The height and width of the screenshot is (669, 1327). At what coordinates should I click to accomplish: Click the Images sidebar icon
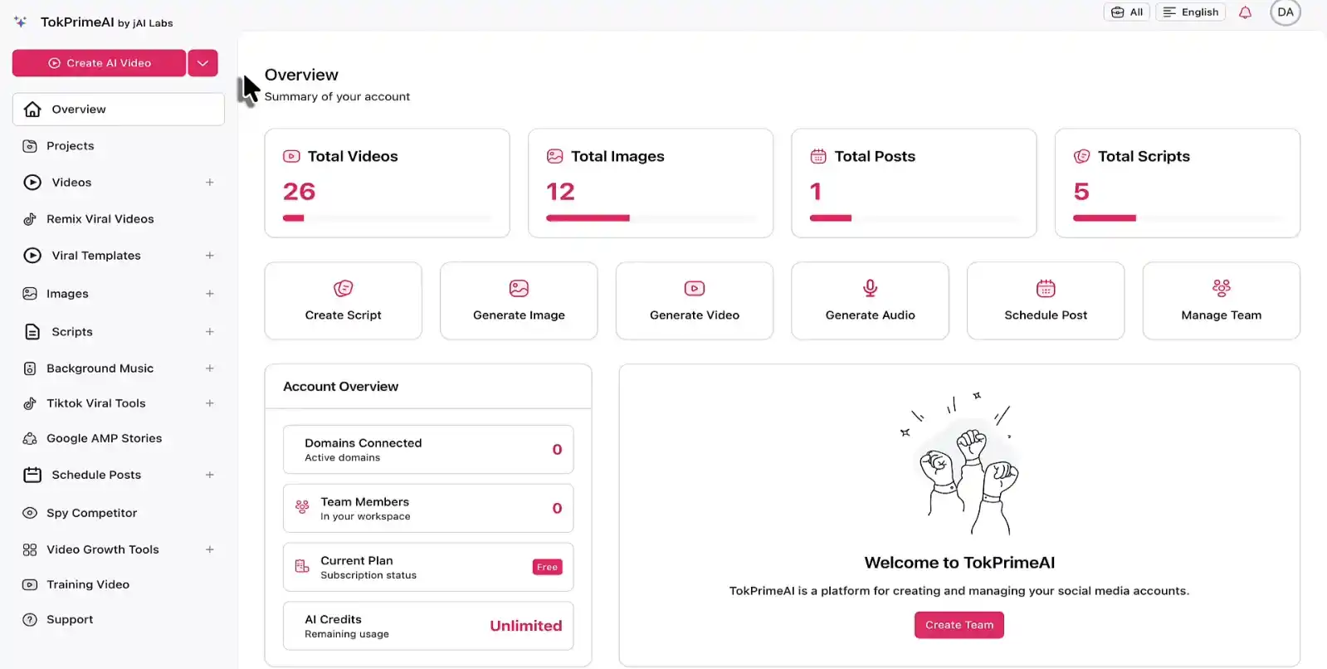point(30,294)
